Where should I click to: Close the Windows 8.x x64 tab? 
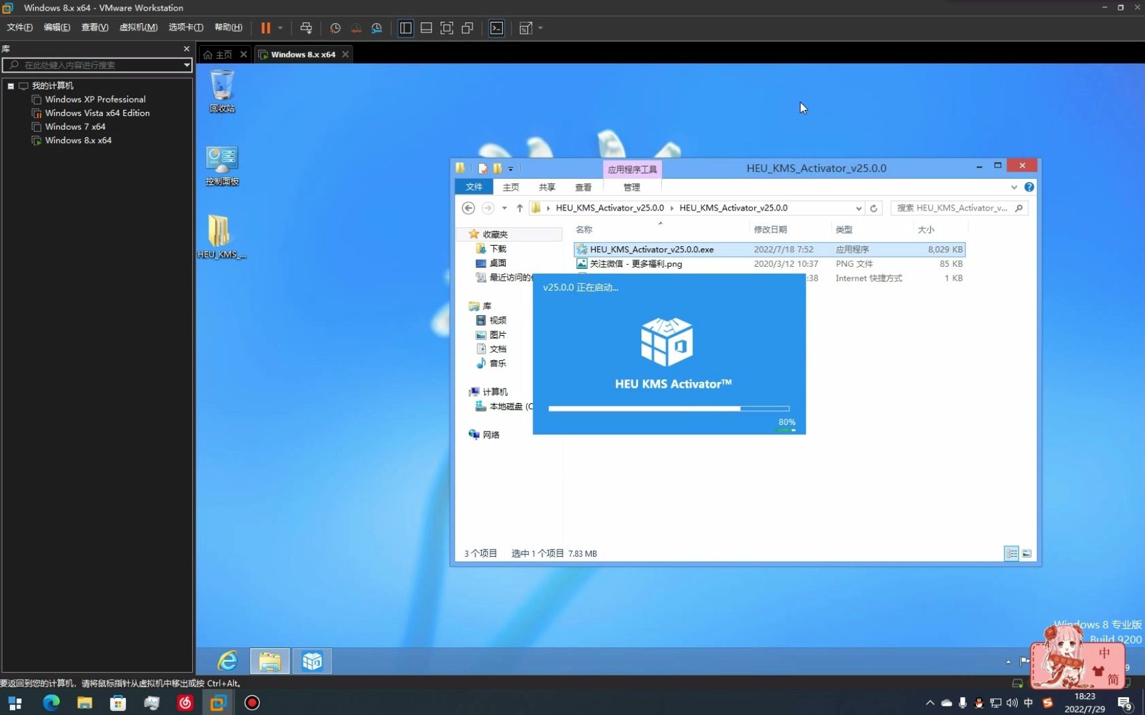point(345,54)
